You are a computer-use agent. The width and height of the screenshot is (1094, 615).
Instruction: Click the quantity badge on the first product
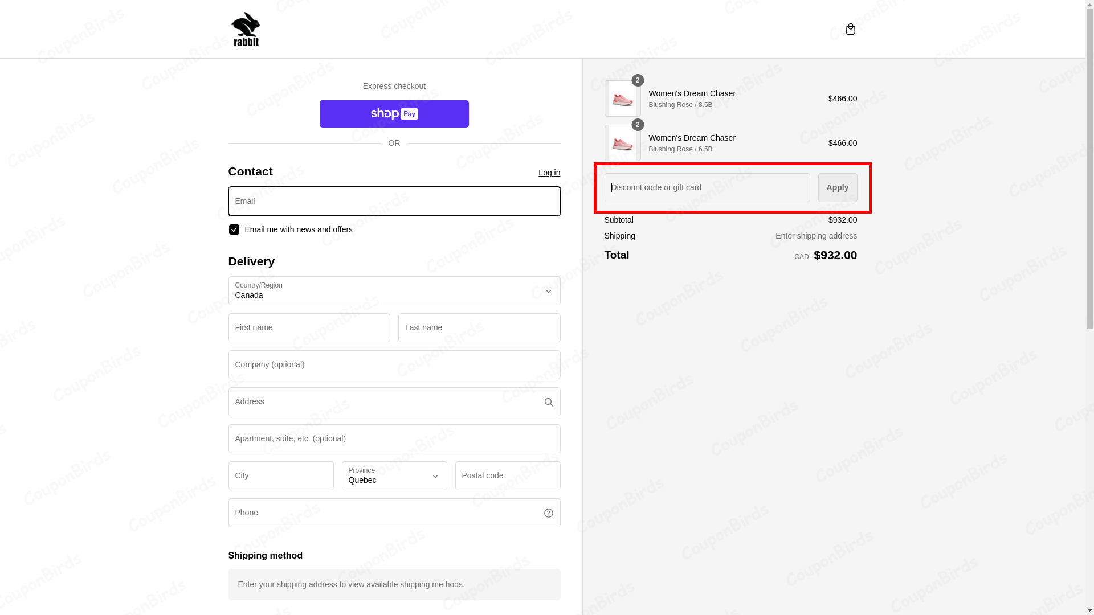coord(637,80)
